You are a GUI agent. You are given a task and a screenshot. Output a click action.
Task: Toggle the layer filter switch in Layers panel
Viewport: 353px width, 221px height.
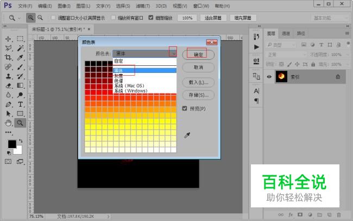(x=348, y=44)
